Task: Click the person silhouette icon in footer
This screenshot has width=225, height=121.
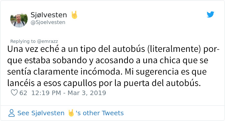Action: (x=12, y=113)
